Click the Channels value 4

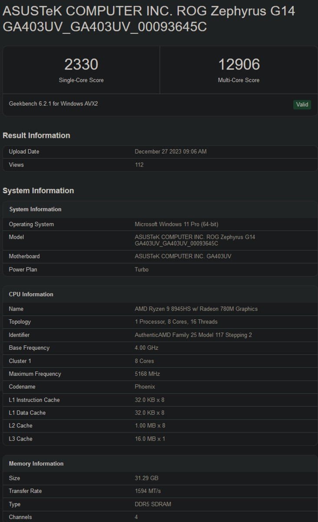136,517
